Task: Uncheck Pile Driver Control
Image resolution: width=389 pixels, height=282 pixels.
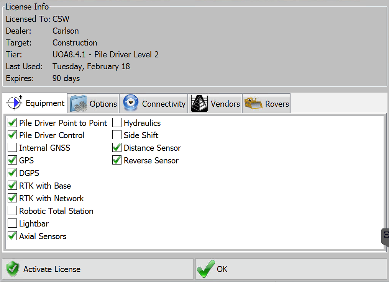Action: (12, 135)
